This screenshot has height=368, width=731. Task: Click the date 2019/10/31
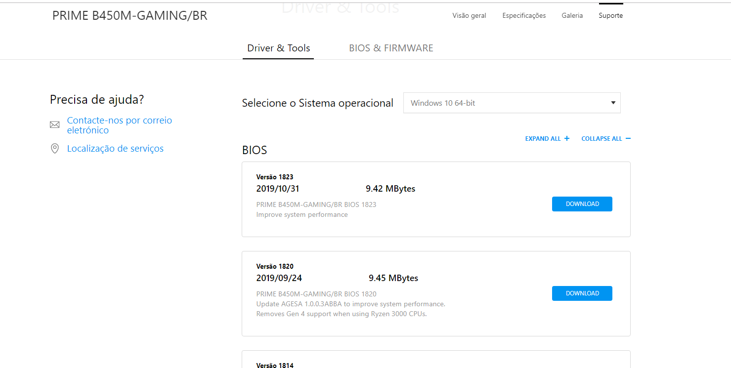[x=278, y=189]
